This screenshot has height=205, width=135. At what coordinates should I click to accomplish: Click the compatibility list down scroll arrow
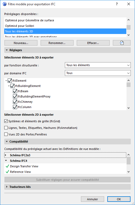(x=128, y=172)
